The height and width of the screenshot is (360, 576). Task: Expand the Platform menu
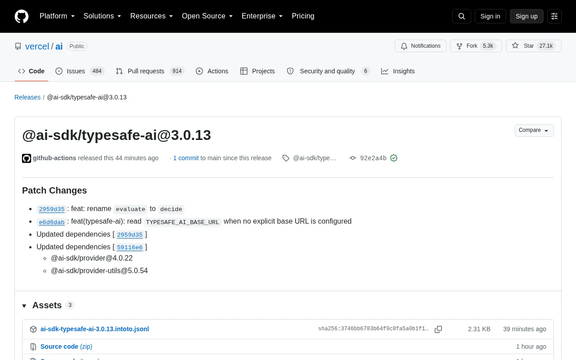57,16
